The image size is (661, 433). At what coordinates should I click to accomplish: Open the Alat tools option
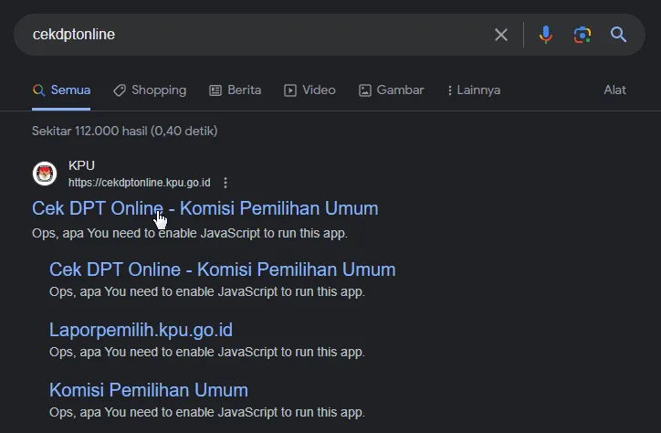point(614,90)
